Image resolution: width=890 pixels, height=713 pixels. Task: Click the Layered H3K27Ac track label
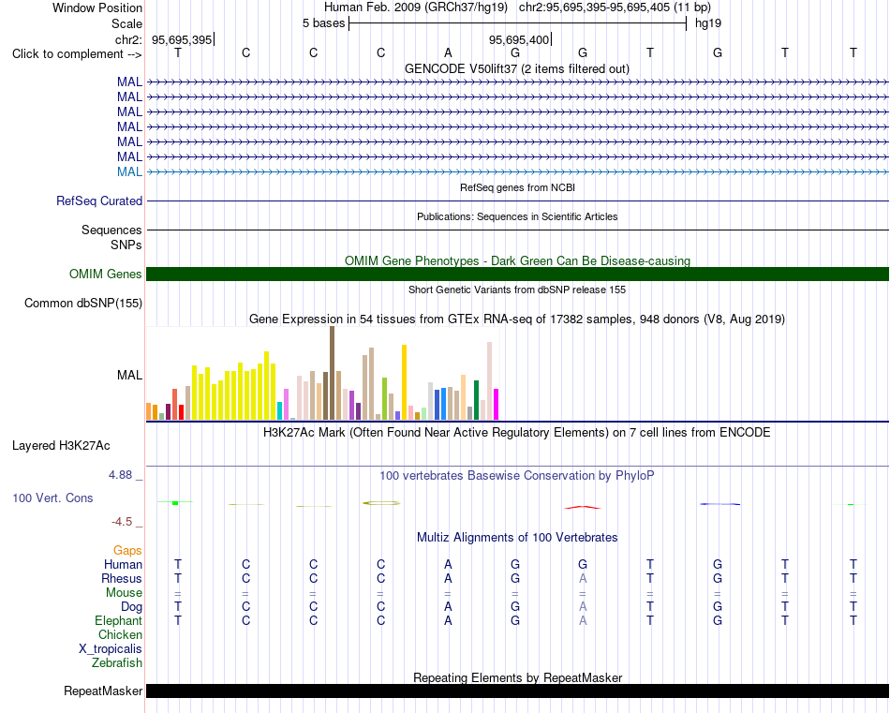coord(61,446)
